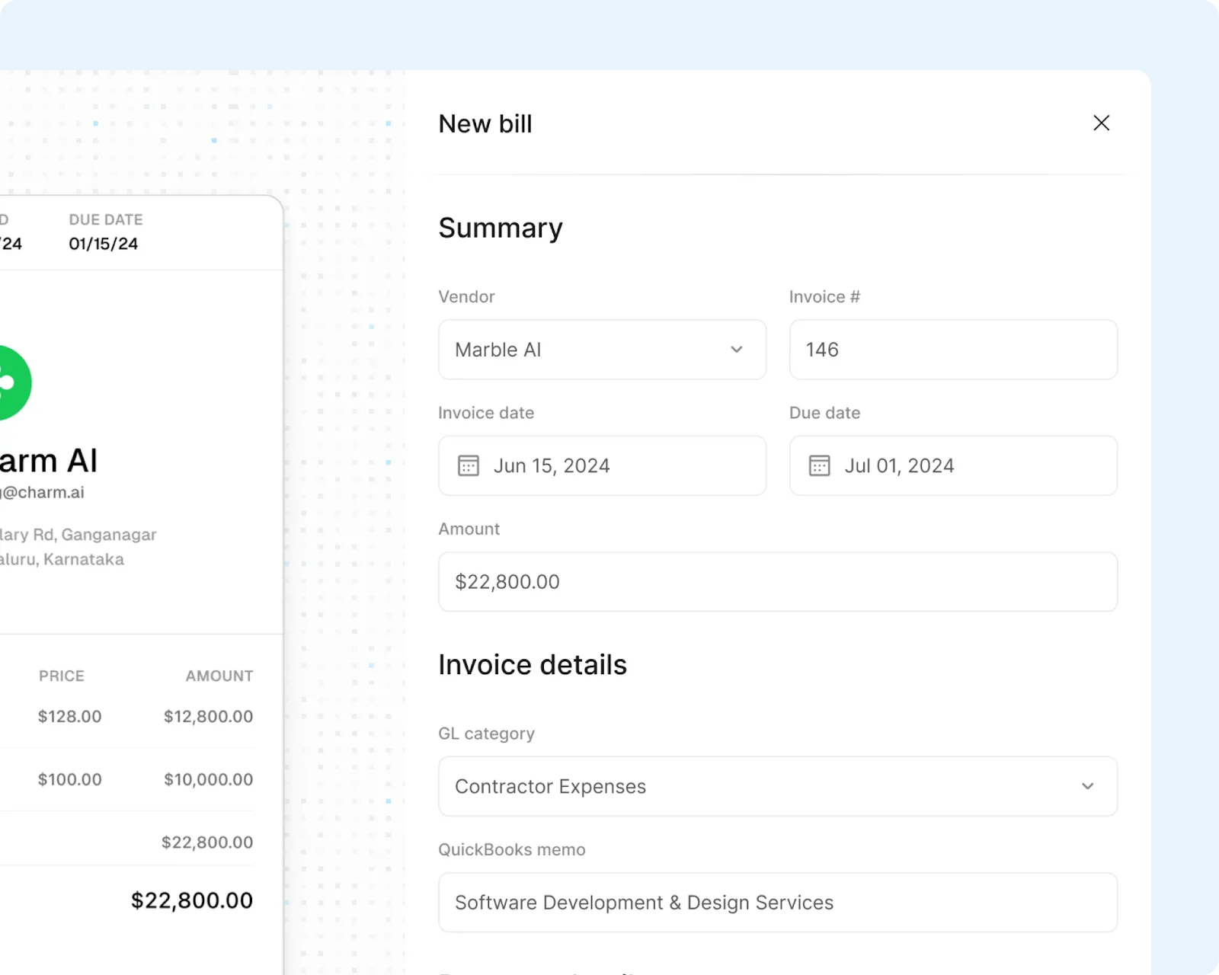Screen dimensions: 1219x975
Task: Click the $100.00 price cell
Action: (70, 780)
